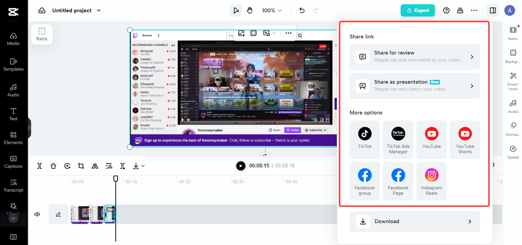This screenshot has height=245, width=522.
Task: Select the crop tool in timeline toolbar
Action: [x=81, y=166]
